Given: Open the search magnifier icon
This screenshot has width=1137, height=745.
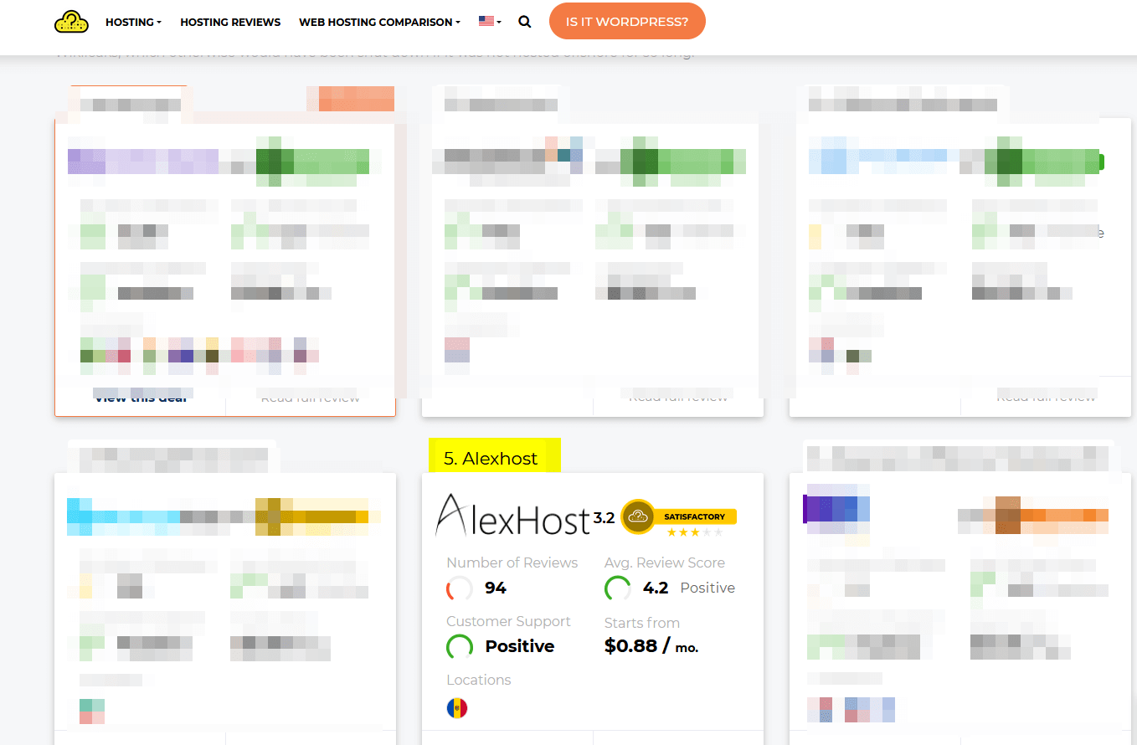Looking at the screenshot, I should [525, 22].
